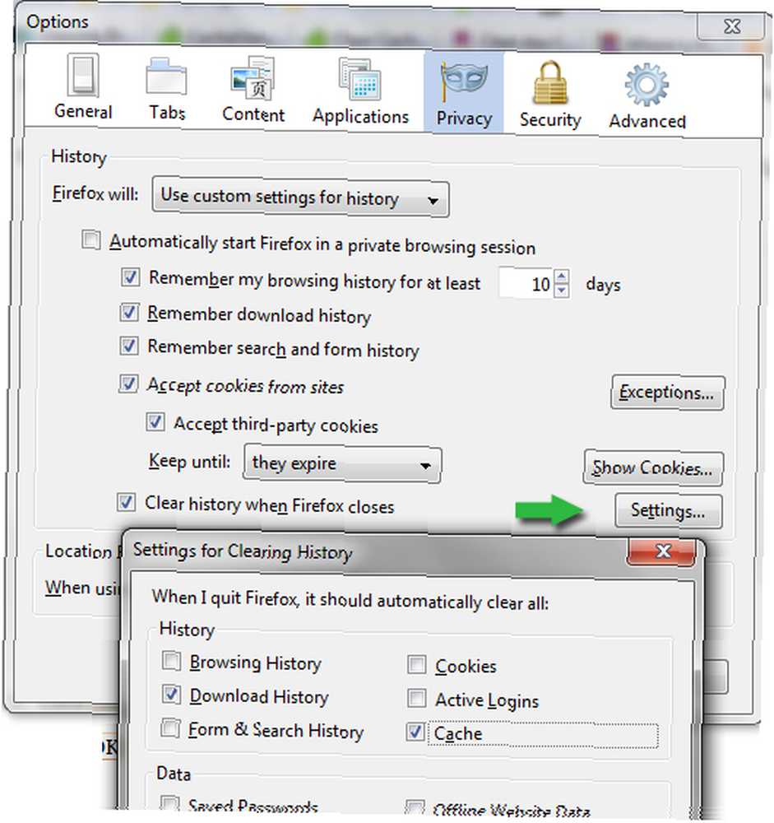The height and width of the screenshot is (823, 774).
Task: Uncheck Remember download history
Action: 129,312
